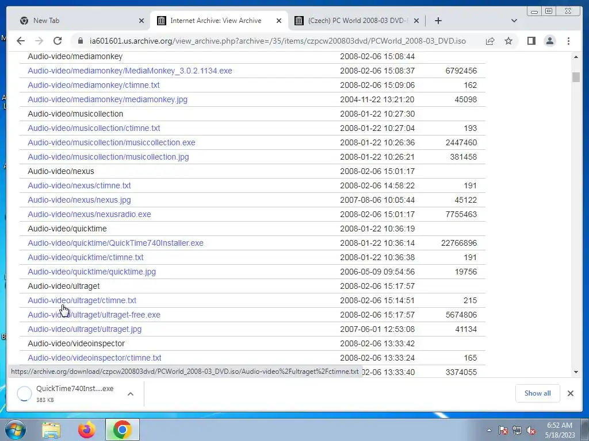
Task: Open musicollection/ctimne.txt link
Action: click(94, 128)
